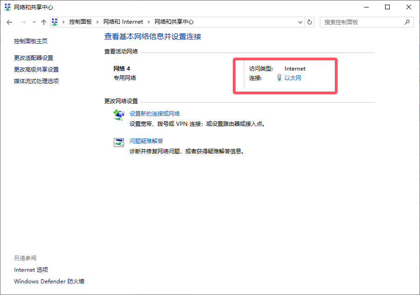Open the recent locations dropdown chevron
Viewport: 420px width, 295px height.
(34, 22)
